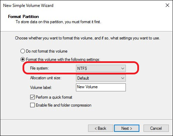Click the chevron arrow of the Allocation unit size dropdown
The image size is (173, 136).
123,78
